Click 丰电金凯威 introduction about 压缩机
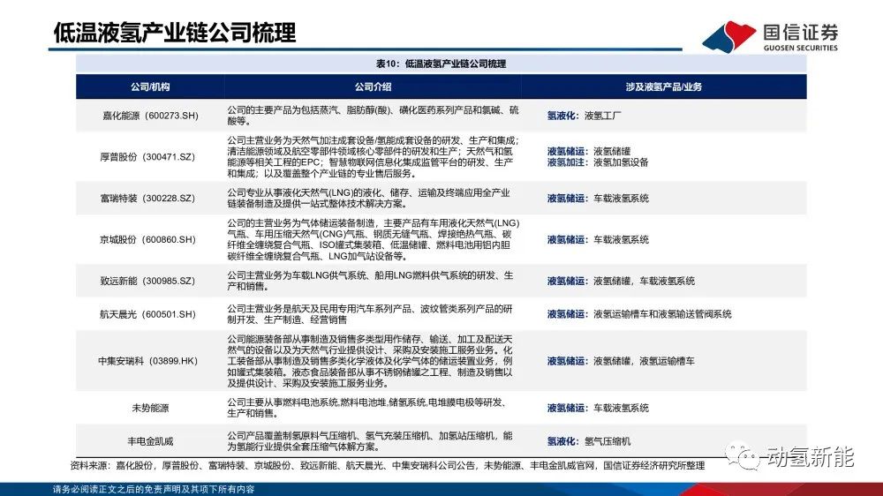This screenshot has height=496, width=883. pos(370,441)
